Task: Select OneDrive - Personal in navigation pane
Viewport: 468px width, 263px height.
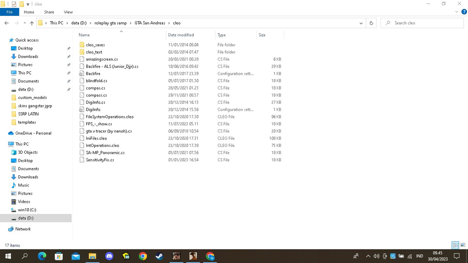Action: tap(33, 133)
